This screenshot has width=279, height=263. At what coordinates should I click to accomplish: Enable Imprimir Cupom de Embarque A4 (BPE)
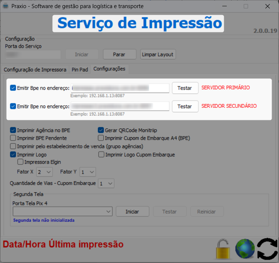[101, 138]
